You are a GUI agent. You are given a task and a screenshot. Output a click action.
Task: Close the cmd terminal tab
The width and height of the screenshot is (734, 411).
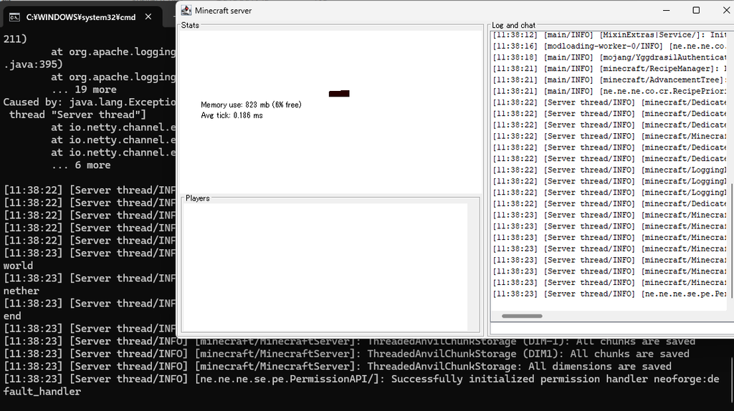[x=148, y=17]
